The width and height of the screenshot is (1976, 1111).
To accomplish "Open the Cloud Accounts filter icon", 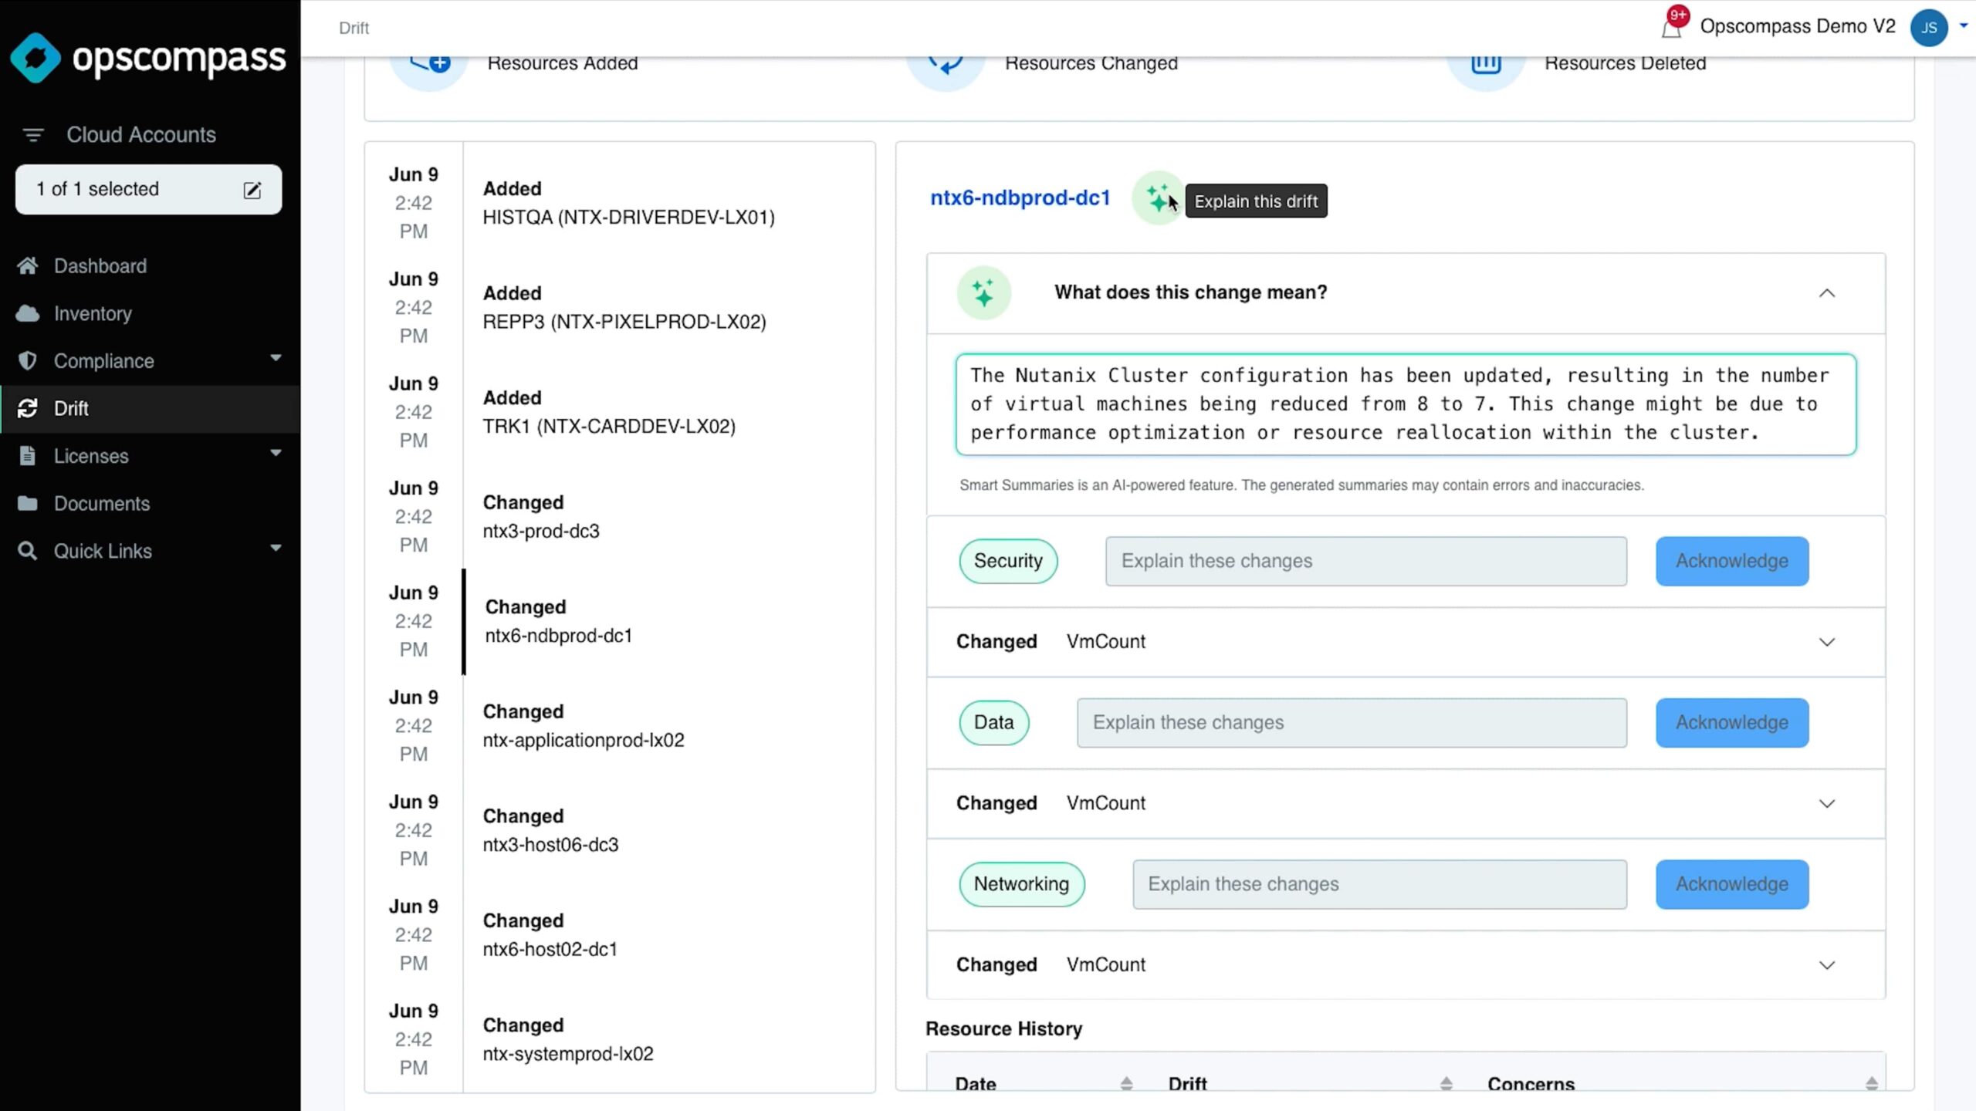I will [x=32, y=135].
